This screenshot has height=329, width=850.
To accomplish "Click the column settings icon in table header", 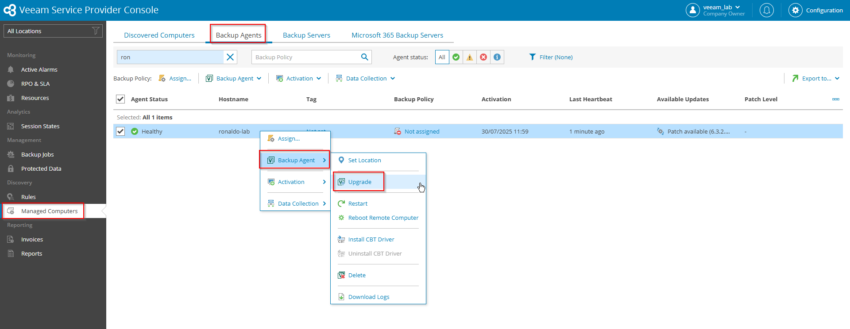I will point(835,99).
